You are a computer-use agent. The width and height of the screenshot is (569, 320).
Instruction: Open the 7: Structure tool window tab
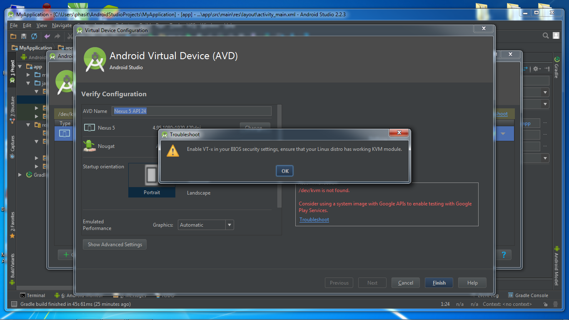(x=12, y=110)
